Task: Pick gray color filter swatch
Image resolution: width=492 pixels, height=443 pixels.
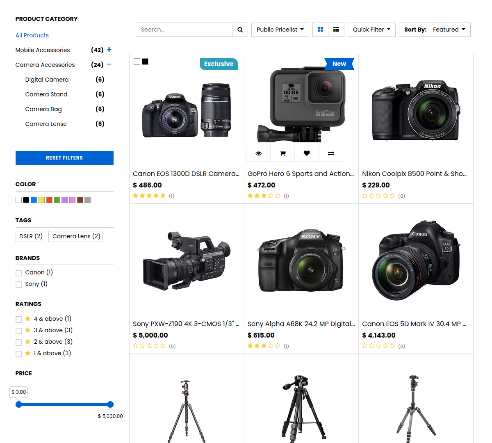Action: (87, 200)
